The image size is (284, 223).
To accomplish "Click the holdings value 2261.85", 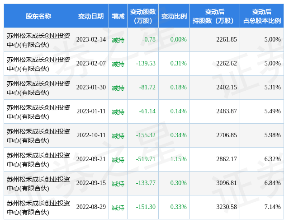I will pos(227,39).
